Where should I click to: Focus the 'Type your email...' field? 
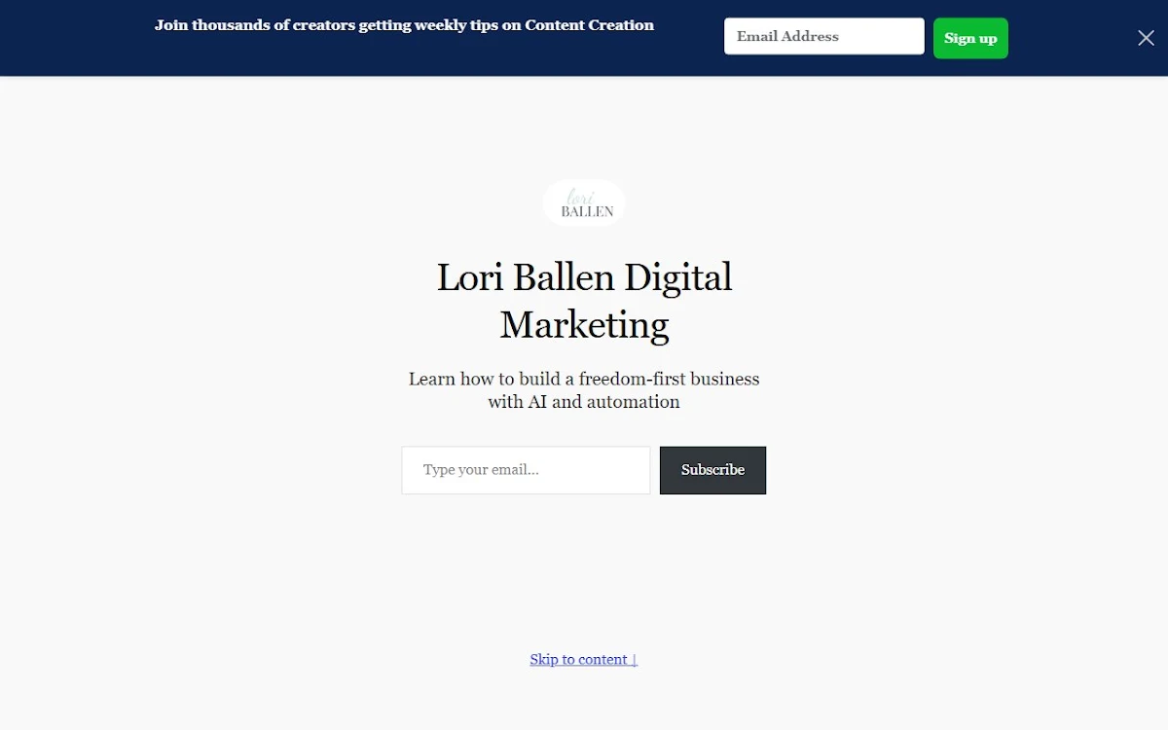click(x=526, y=470)
